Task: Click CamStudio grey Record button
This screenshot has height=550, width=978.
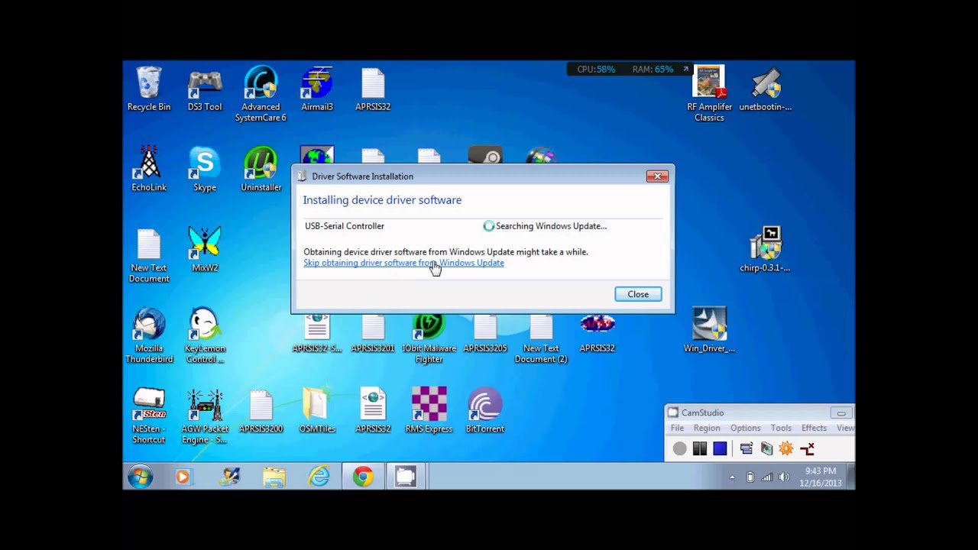Action: [679, 449]
